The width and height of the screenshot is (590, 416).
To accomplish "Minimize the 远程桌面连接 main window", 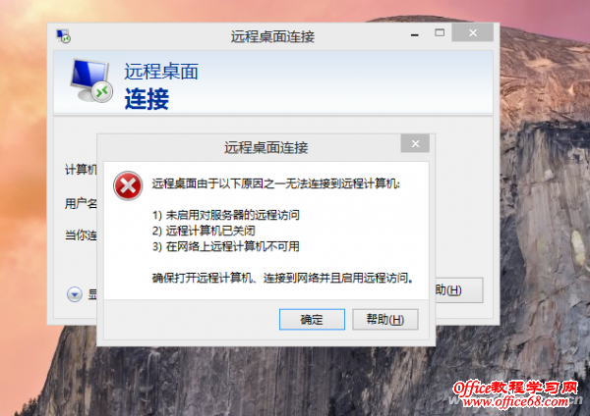I will click(x=415, y=34).
